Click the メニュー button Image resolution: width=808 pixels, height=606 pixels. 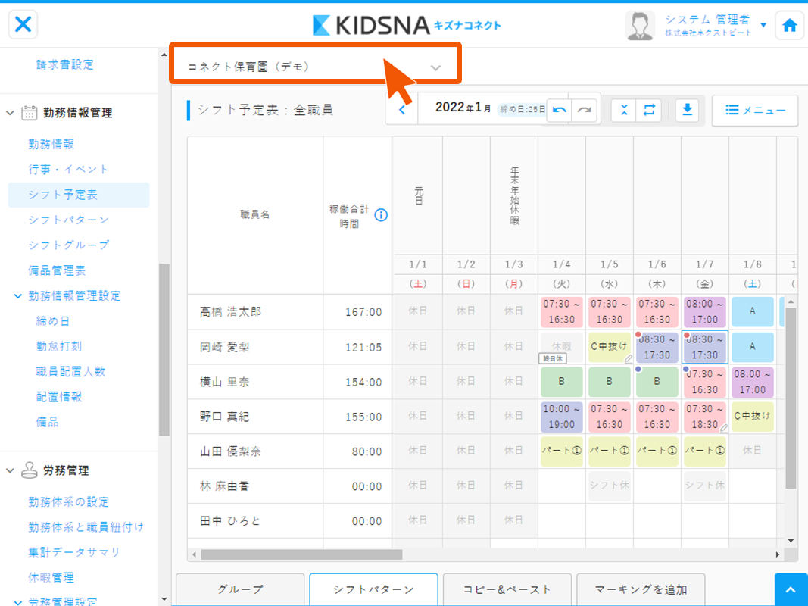754,110
